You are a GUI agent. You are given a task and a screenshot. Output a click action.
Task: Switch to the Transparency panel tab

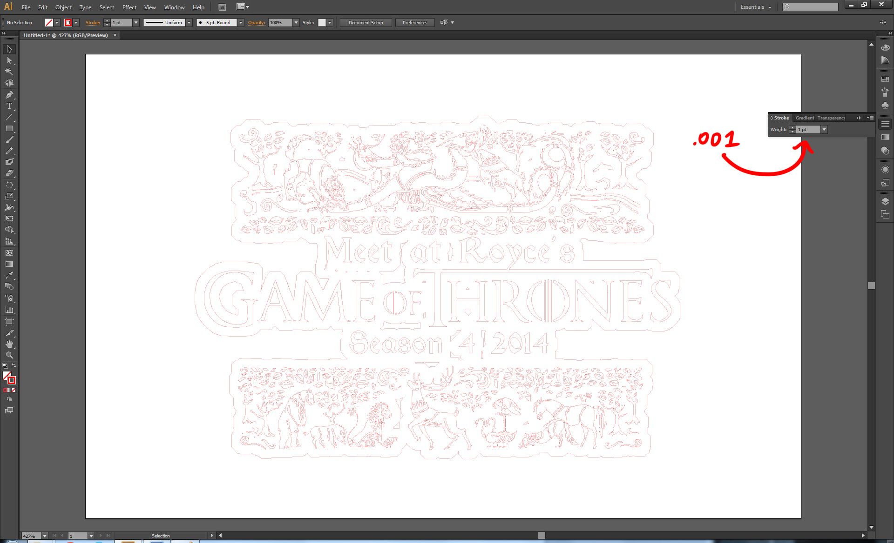(x=831, y=118)
